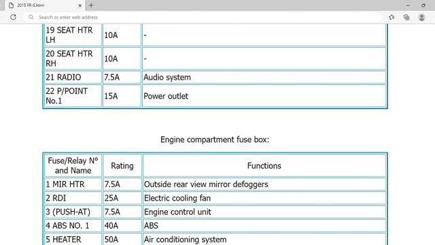
Task: Click the 50A rating for HEATER
Action: click(122, 239)
